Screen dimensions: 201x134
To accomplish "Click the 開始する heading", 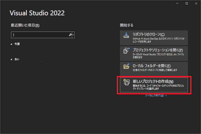I will pyautogui.click(x=127, y=25).
